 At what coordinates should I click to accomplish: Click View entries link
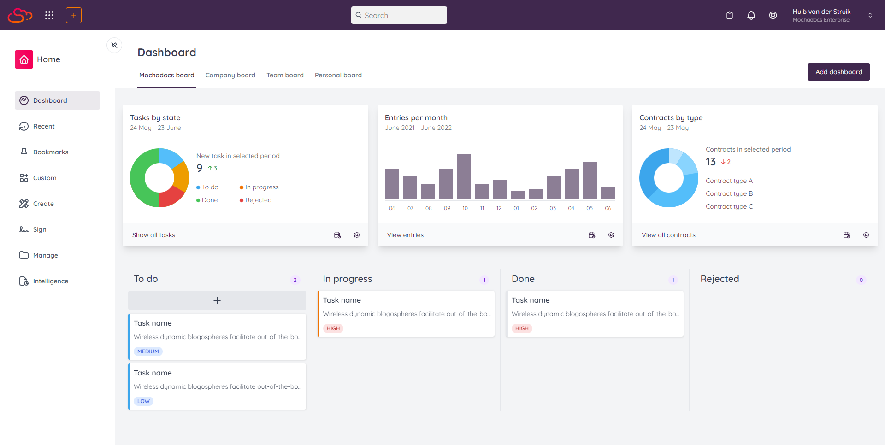[405, 235]
